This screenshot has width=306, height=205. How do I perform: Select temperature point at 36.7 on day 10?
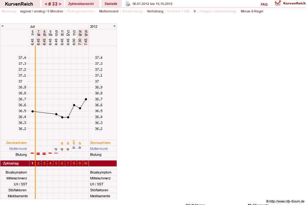86,99
